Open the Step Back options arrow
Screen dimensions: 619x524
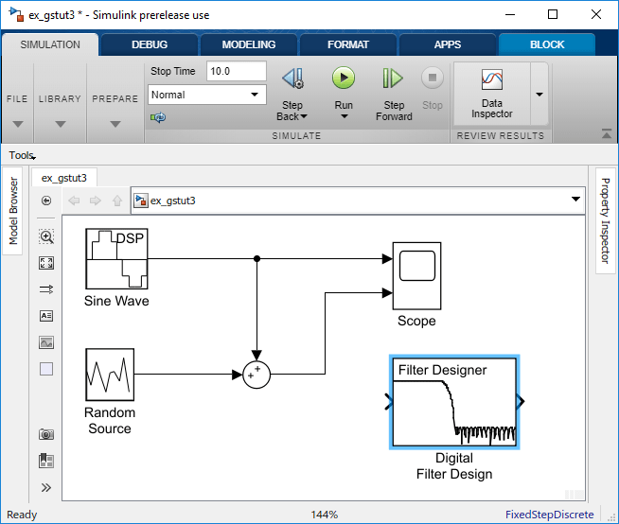304,116
